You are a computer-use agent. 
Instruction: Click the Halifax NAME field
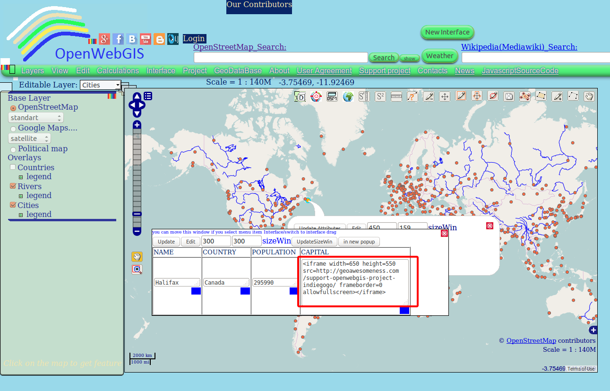[178, 282]
